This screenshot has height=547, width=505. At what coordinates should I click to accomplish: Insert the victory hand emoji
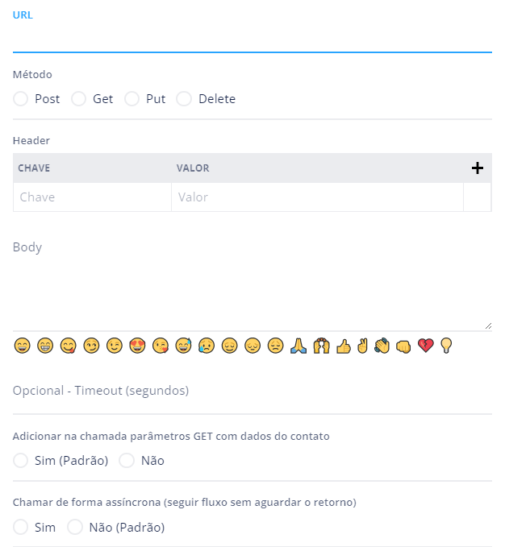pos(363,346)
